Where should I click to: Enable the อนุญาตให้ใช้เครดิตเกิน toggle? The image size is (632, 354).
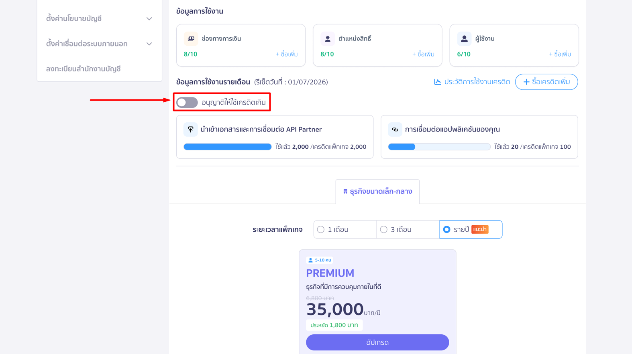[187, 103]
